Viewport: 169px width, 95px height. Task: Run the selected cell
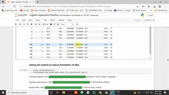coord(46,24)
